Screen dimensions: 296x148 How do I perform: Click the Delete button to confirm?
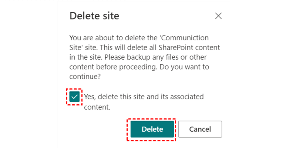[x=152, y=129]
